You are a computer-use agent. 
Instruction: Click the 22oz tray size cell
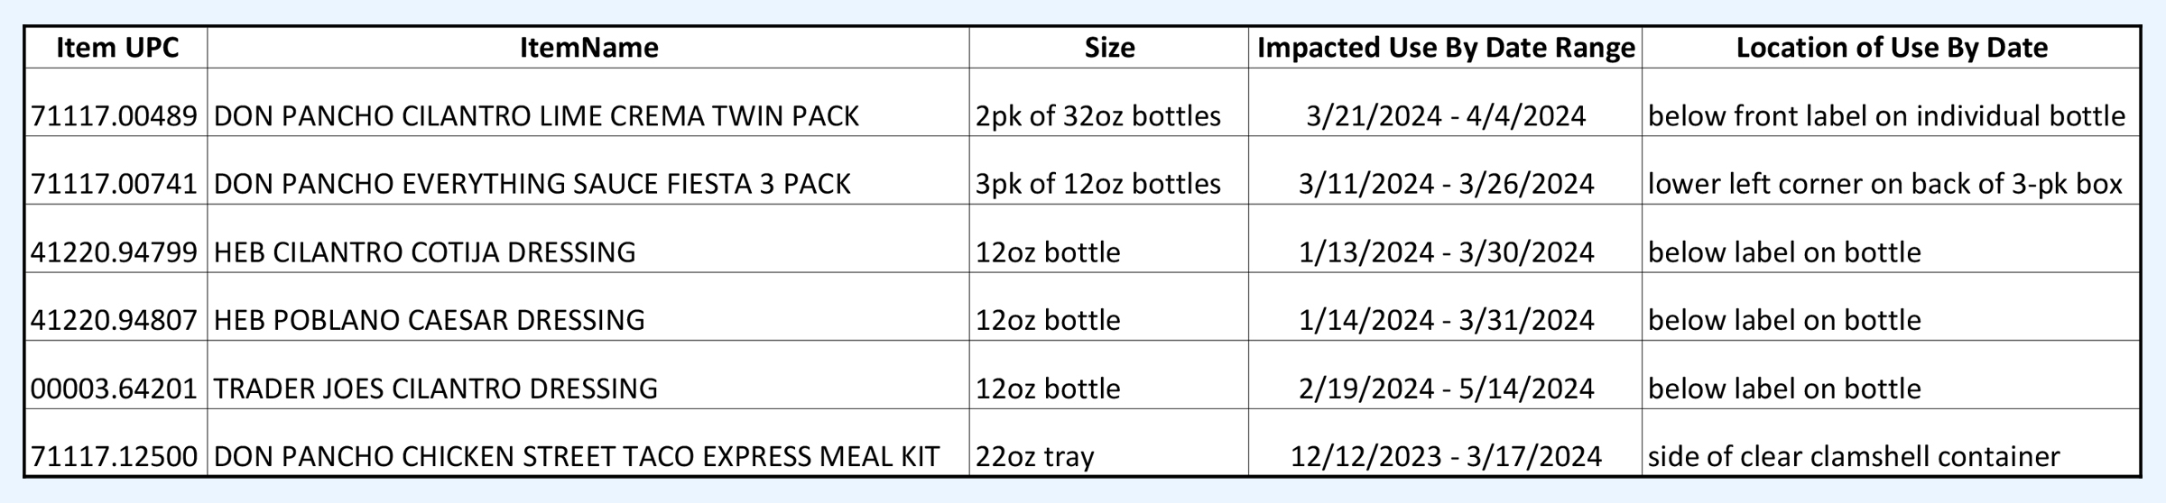point(1034,456)
